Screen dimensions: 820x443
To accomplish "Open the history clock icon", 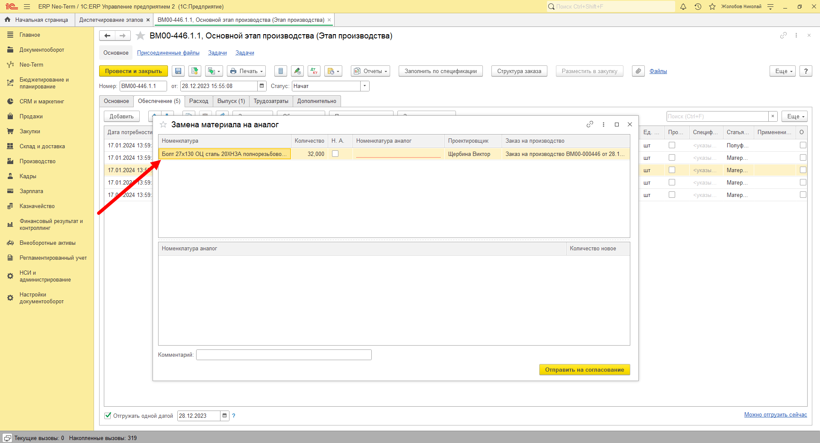I will [x=698, y=6].
